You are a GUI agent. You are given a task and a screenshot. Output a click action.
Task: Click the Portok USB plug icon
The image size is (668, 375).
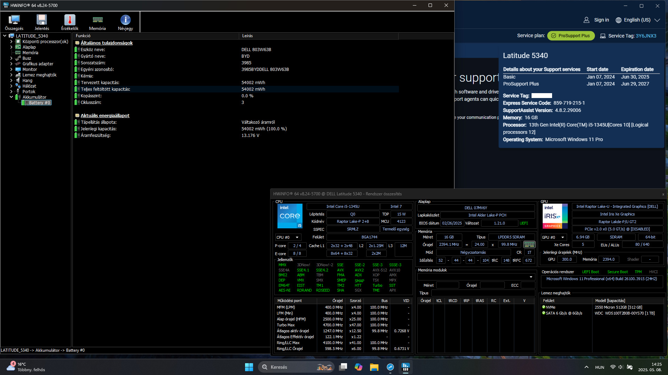click(x=18, y=91)
